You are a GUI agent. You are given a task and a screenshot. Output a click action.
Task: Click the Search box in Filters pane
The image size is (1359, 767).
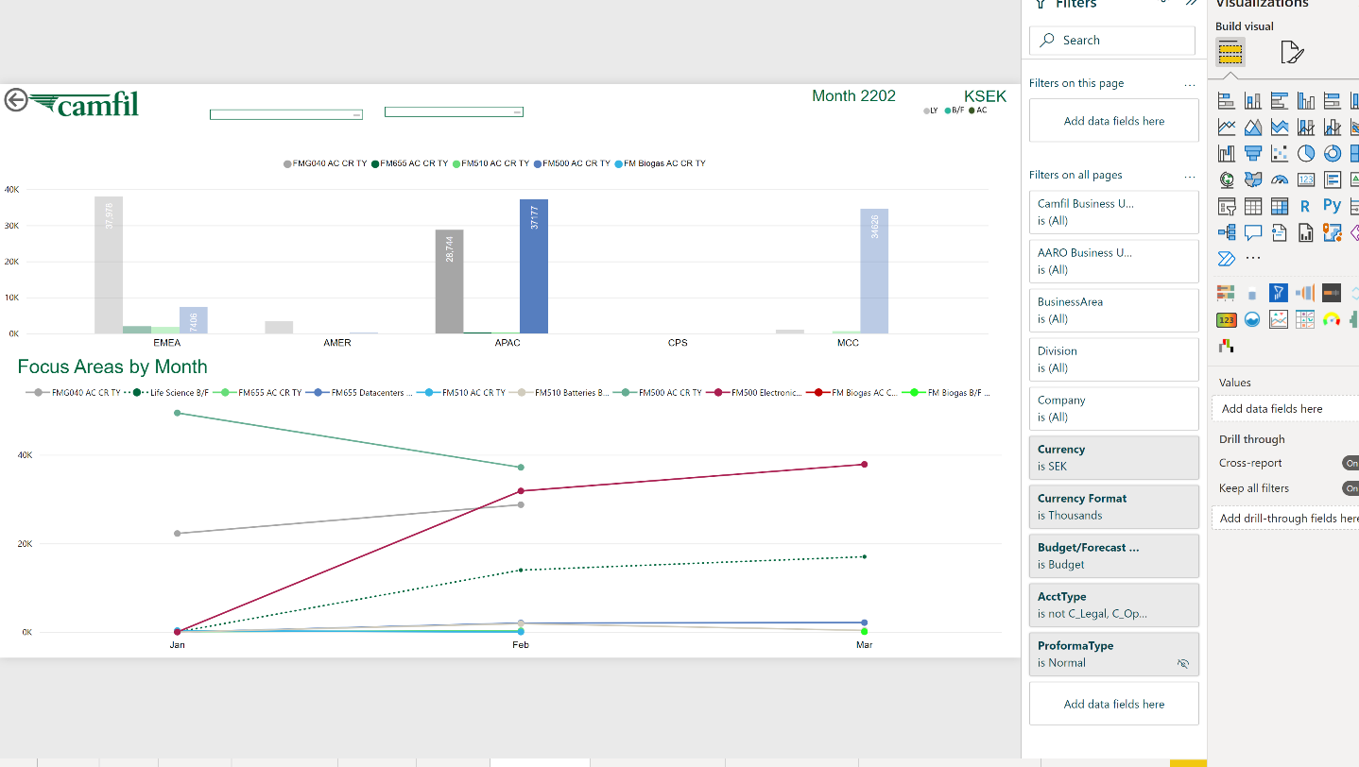tap(1112, 41)
